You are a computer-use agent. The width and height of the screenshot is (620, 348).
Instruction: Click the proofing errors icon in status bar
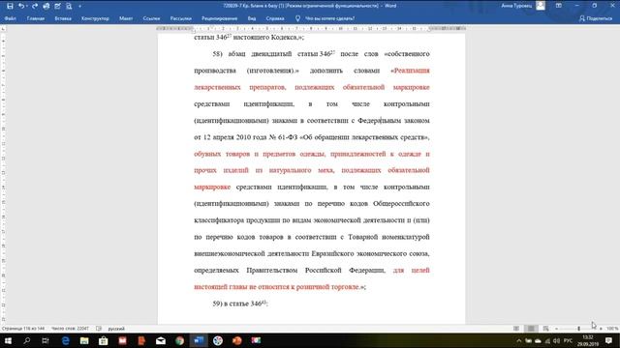[x=99, y=329]
